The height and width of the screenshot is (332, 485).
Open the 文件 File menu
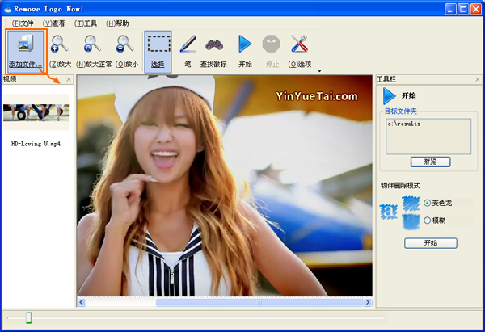23,23
